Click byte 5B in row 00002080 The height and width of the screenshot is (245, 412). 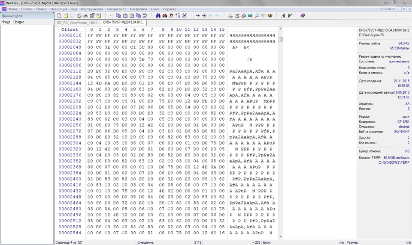142,59
